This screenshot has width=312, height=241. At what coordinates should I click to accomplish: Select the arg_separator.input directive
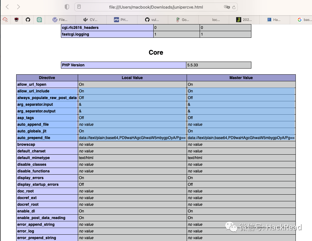click(x=35, y=104)
